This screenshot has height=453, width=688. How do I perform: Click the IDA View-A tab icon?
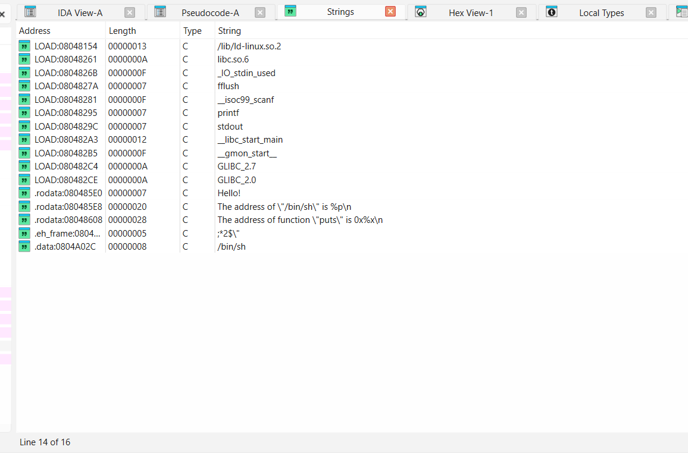[30, 11]
